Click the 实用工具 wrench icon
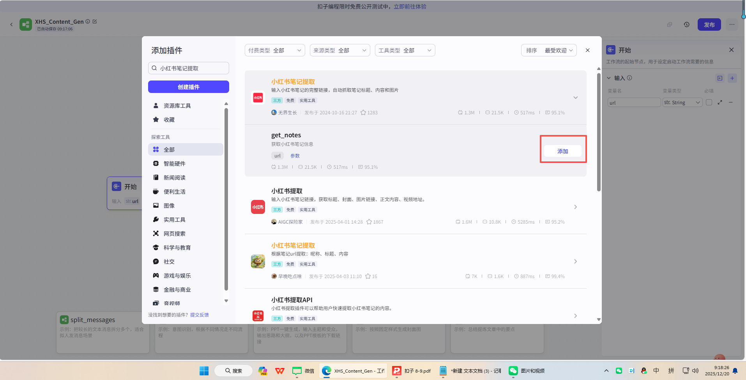 point(156,219)
